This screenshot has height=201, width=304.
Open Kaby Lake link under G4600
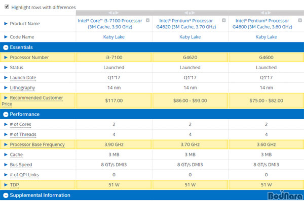[x=266, y=37]
